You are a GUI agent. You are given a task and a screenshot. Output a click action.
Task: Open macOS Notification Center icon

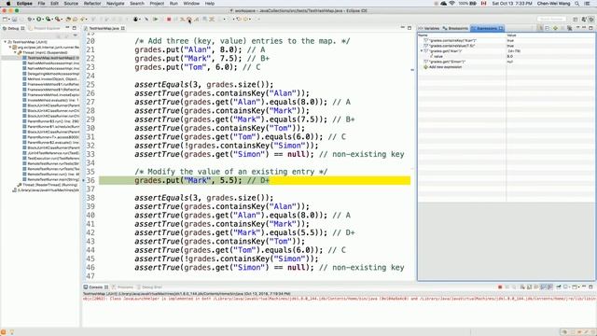tap(588, 4)
